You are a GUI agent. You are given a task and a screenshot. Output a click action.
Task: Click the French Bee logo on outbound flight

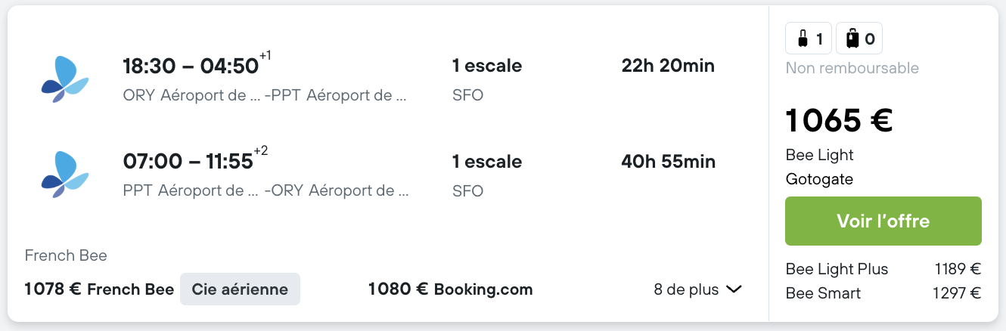tap(65, 79)
